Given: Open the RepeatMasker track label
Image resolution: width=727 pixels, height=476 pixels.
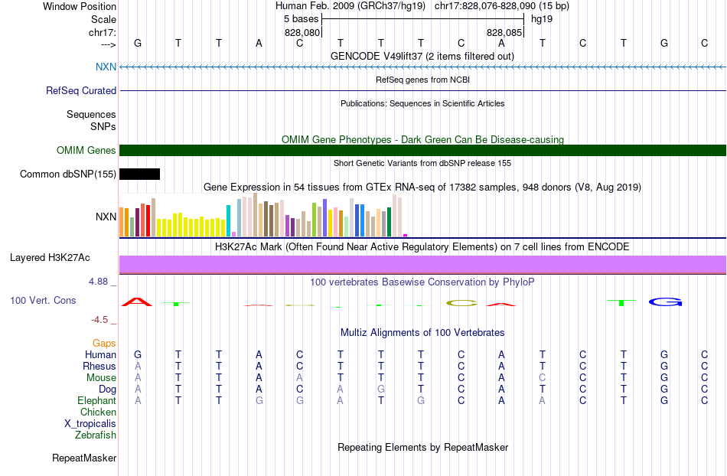Looking at the screenshot, I should [x=84, y=458].
